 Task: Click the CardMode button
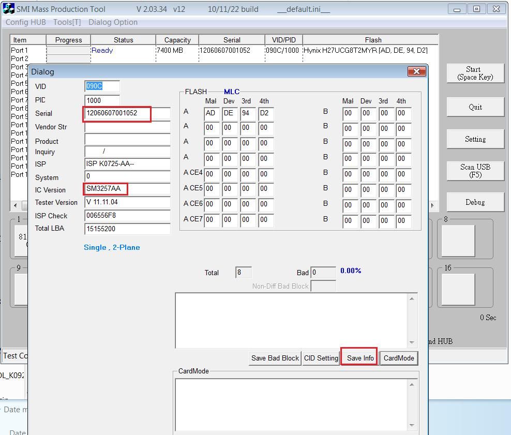(x=399, y=358)
